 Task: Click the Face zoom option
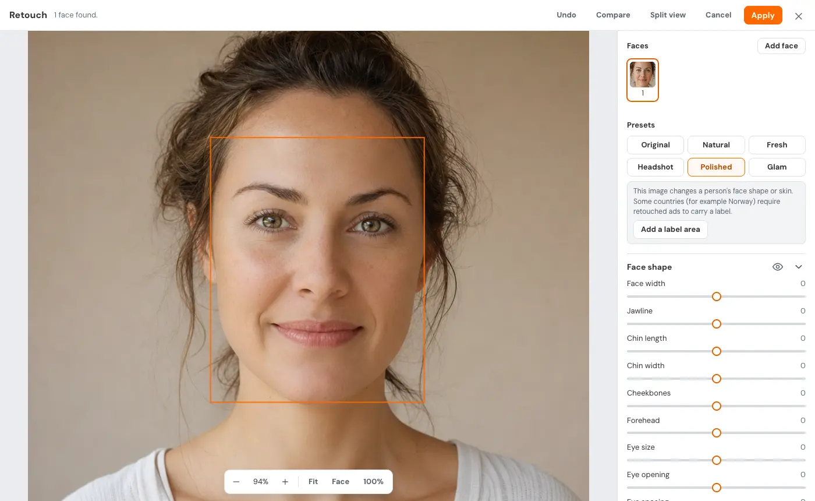click(341, 482)
